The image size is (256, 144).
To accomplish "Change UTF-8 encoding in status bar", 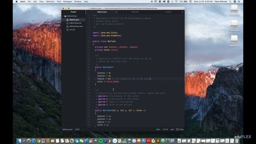I will [x=165, y=130].
